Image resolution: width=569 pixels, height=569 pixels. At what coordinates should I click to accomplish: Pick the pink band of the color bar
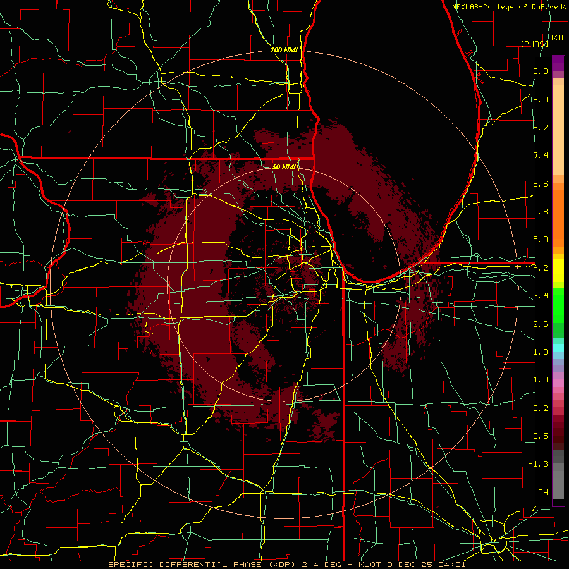point(558,383)
